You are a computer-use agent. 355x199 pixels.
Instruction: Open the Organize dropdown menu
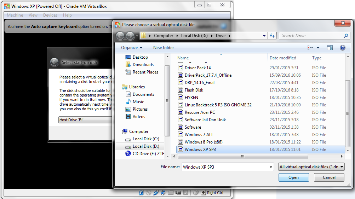pyautogui.click(x=132, y=48)
